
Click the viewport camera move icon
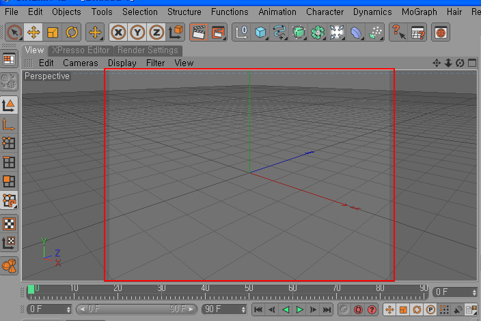coord(437,63)
